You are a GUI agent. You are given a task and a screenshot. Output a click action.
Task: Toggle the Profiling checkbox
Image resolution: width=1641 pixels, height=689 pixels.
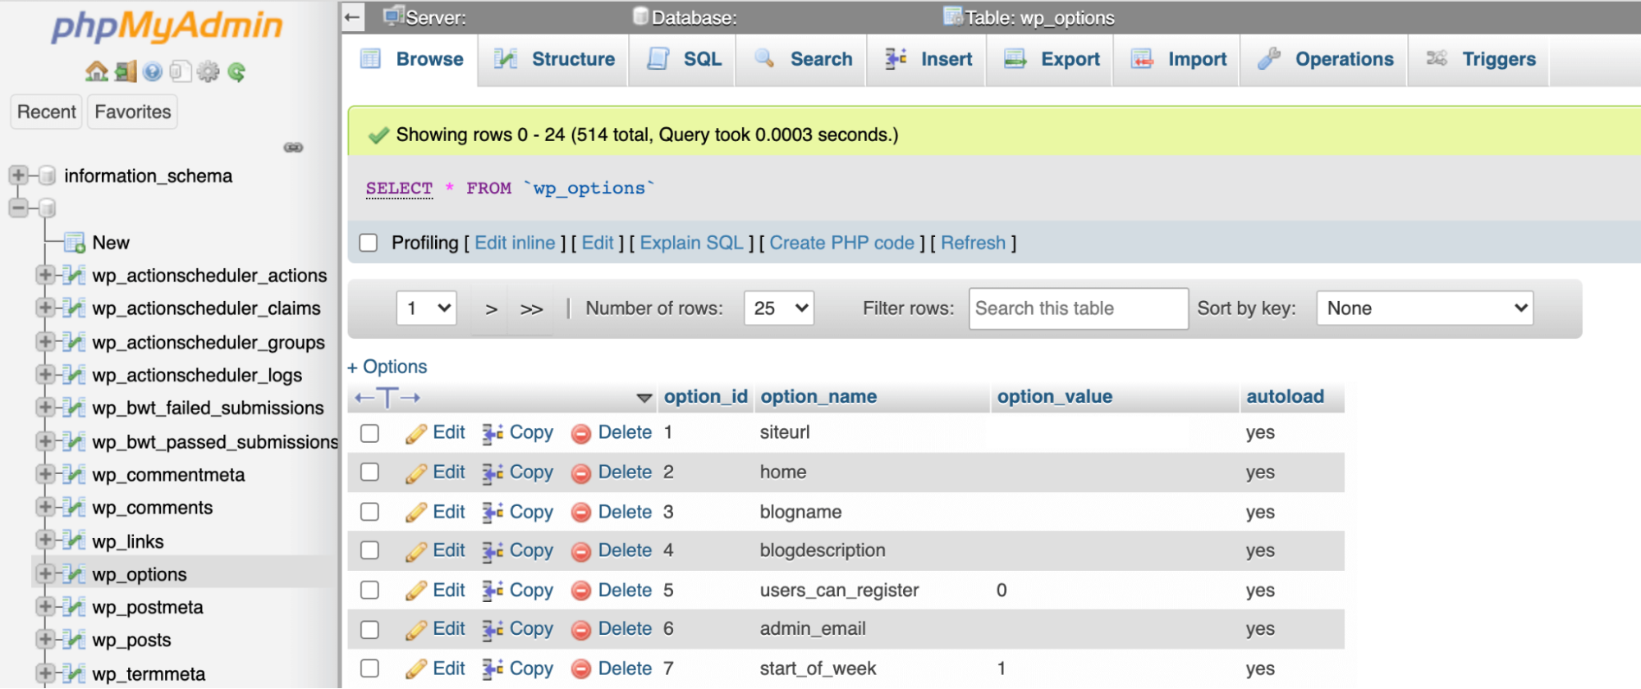369,243
